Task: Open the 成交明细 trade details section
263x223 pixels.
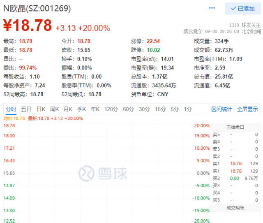Action: click(235, 208)
